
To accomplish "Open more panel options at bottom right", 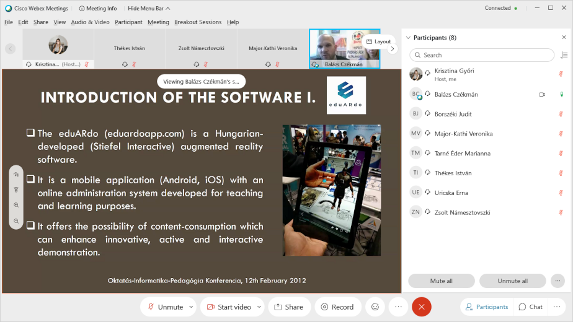I will (x=557, y=307).
